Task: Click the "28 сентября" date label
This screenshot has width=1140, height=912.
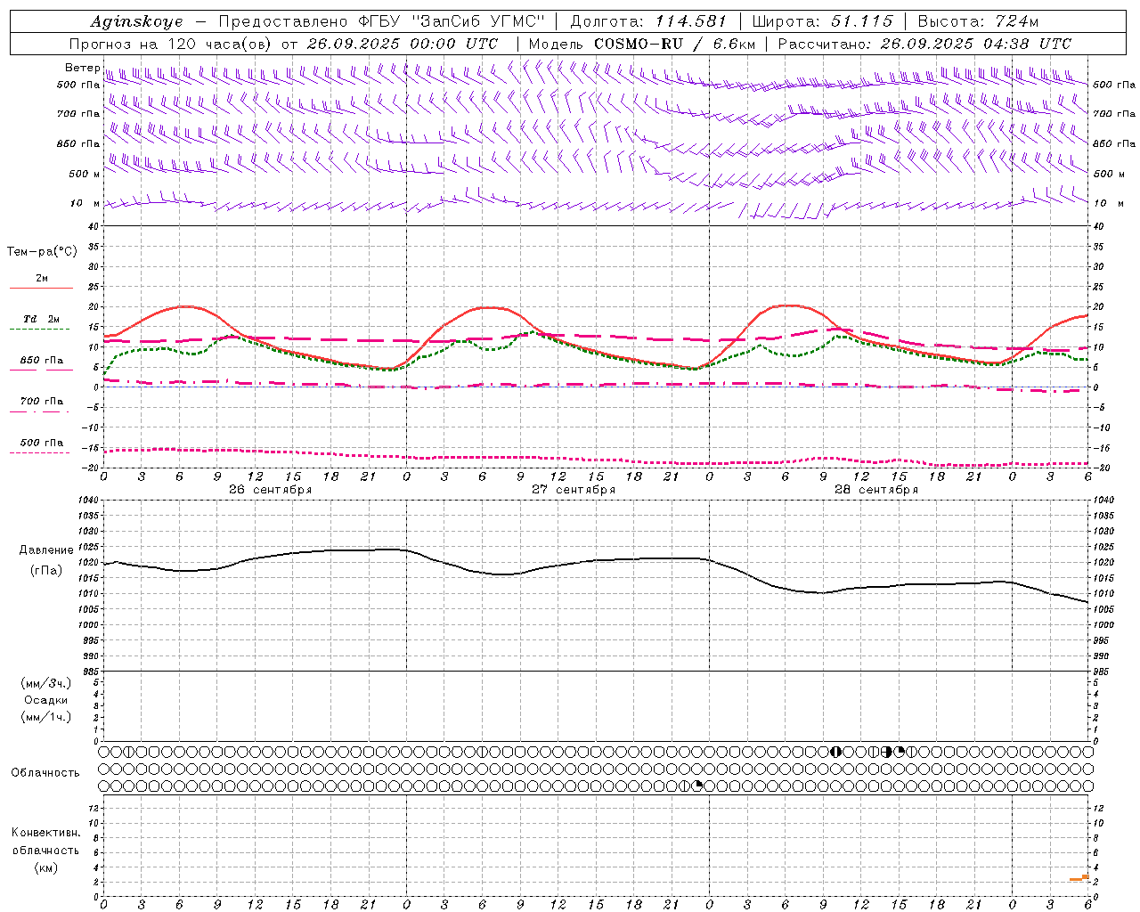Action: tap(876, 490)
